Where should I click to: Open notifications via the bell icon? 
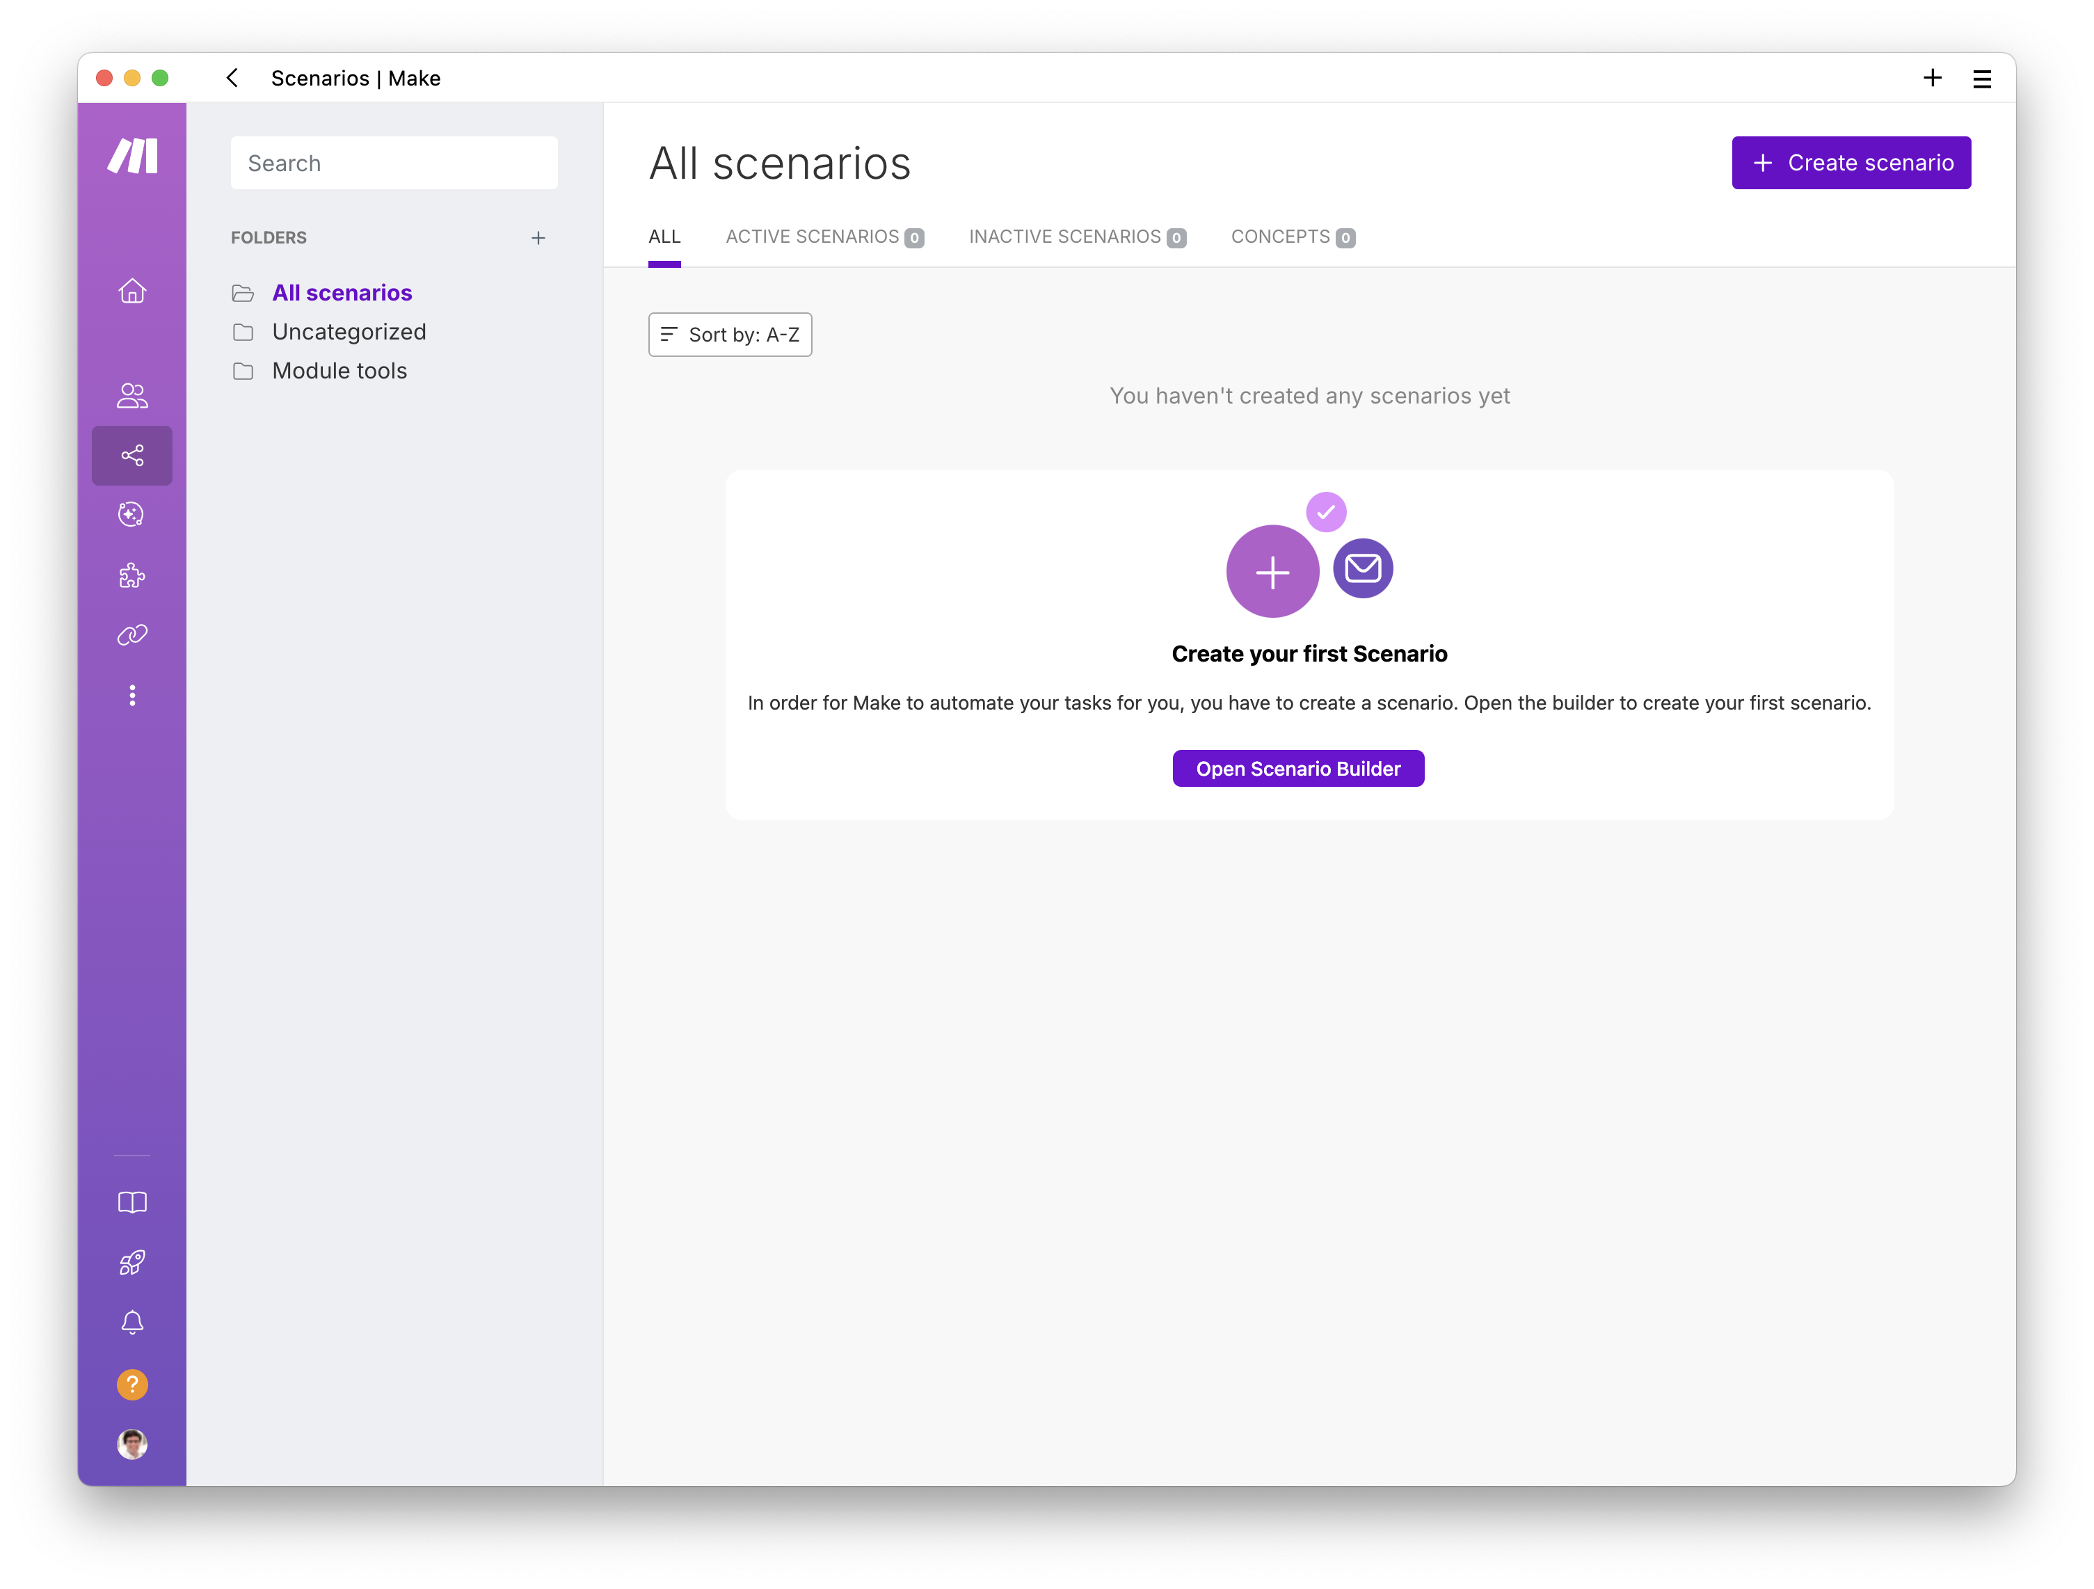tap(131, 1323)
